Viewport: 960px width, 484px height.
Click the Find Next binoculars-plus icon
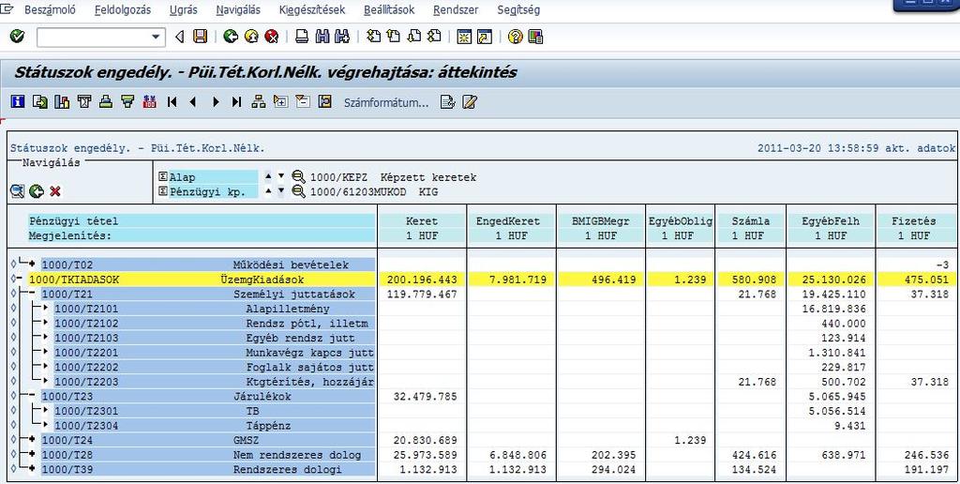[341, 37]
